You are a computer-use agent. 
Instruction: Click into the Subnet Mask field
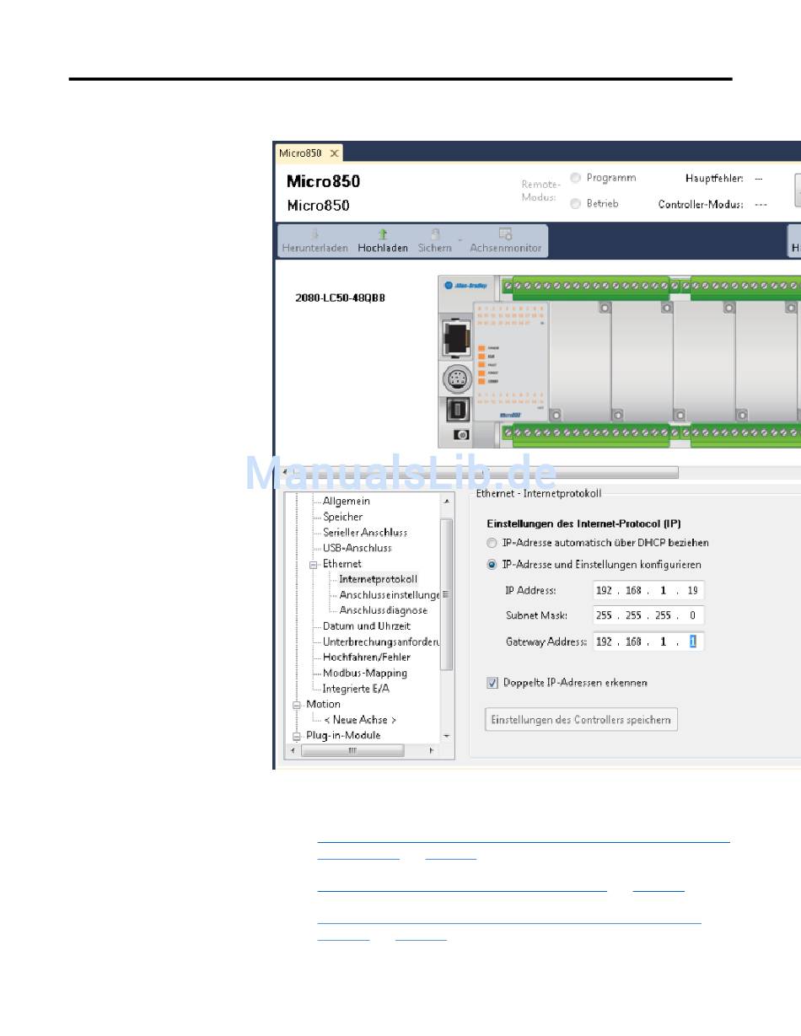(x=648, y=615)
